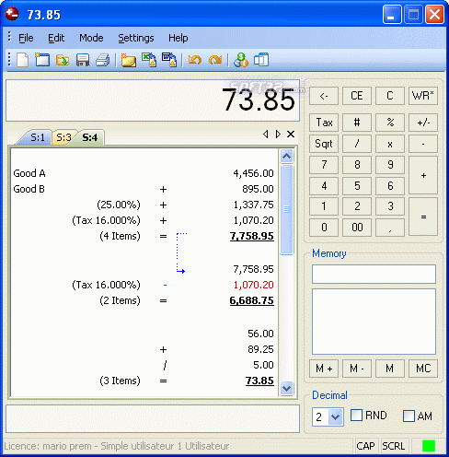
Task: Click the redo arrow icon
Action: point(215,60)
